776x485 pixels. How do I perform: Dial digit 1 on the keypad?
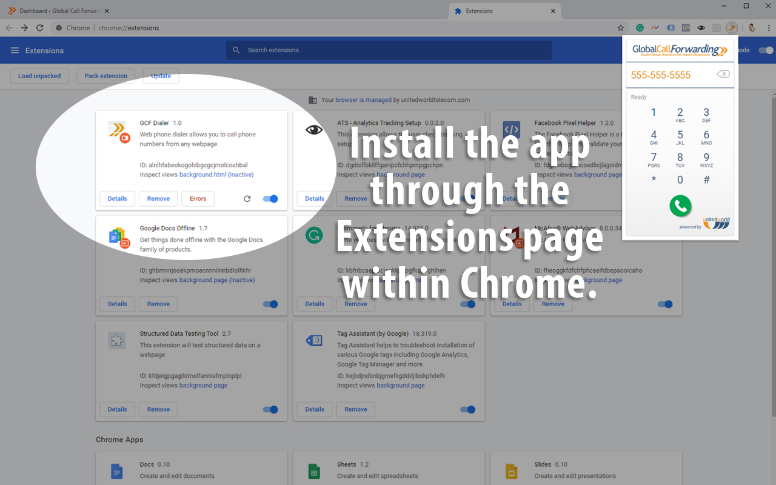pyautogui.click(x=654, y=113)
